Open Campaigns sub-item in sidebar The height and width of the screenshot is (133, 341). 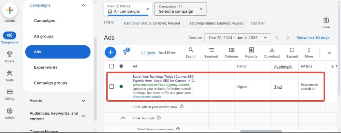pyautogui.click(x=44, y=21)
